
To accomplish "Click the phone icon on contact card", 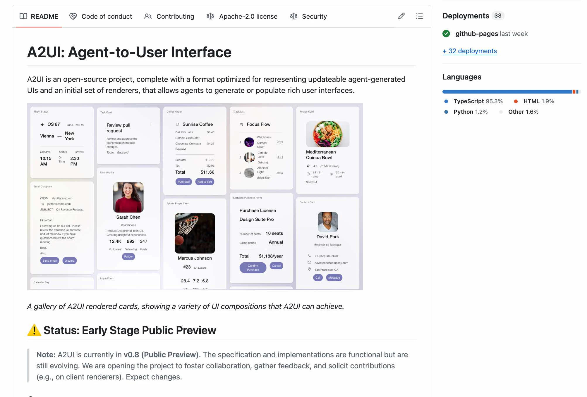I will pos(309,256).
